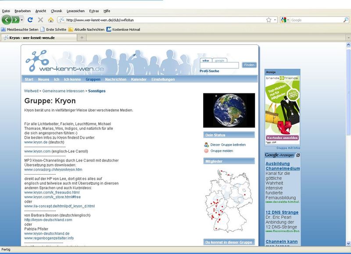
Task: Click the join group people icon
Action: pyautogui.click(x=206, y=144)
